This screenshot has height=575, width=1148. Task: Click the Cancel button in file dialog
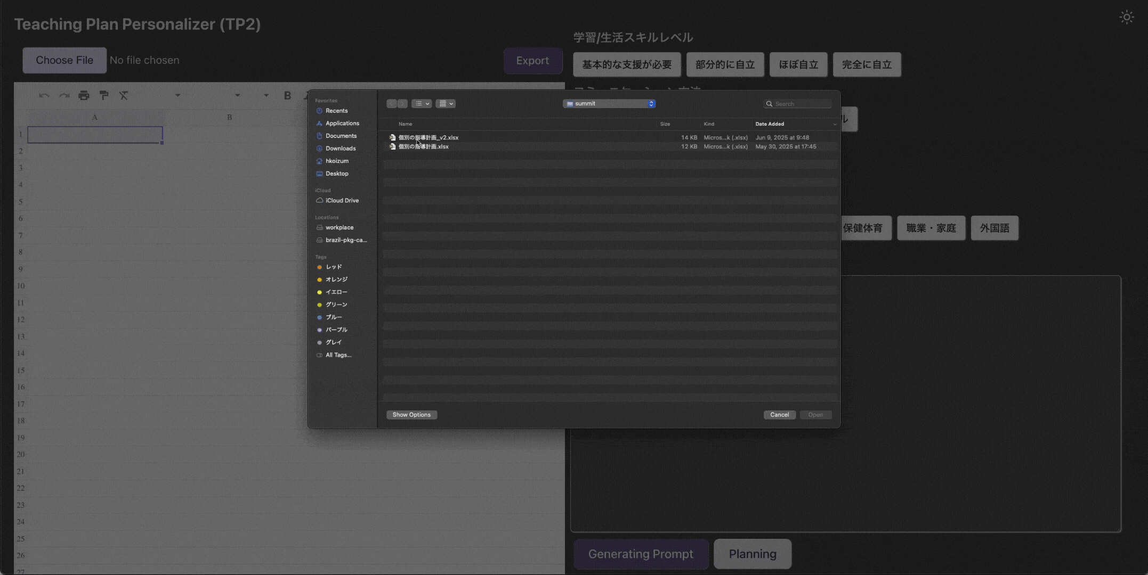pyautogui.click(x=779, y=415)
